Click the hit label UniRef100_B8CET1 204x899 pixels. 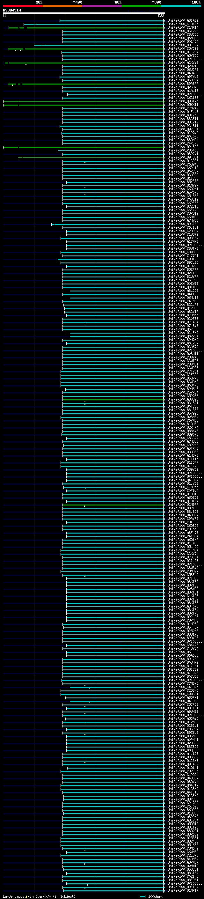click(183, 119)
